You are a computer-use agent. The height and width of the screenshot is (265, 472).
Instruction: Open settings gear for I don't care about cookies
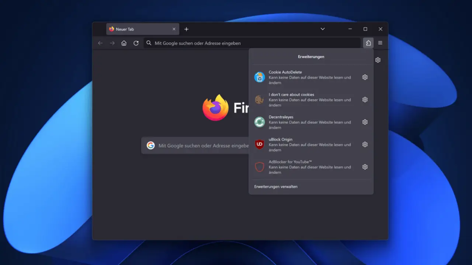pos(365,100)
